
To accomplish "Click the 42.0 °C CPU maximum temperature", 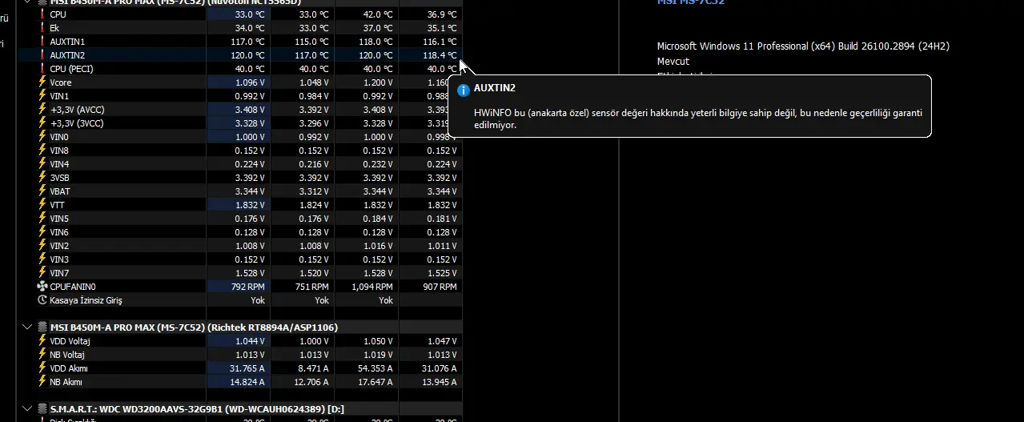I will click(378, 14).
